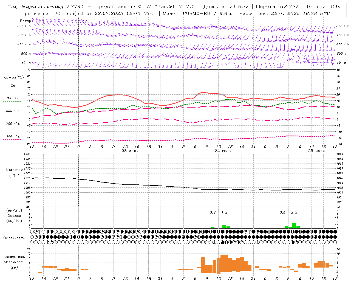351x281 pixels.
Task: Select the Тем-ра(°C) axis title
Action: [13, 78]
